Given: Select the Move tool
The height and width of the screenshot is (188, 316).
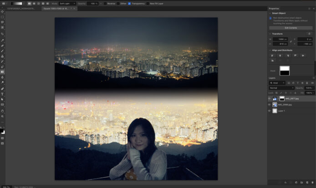Looking at the screenshot, I should 2,12.
